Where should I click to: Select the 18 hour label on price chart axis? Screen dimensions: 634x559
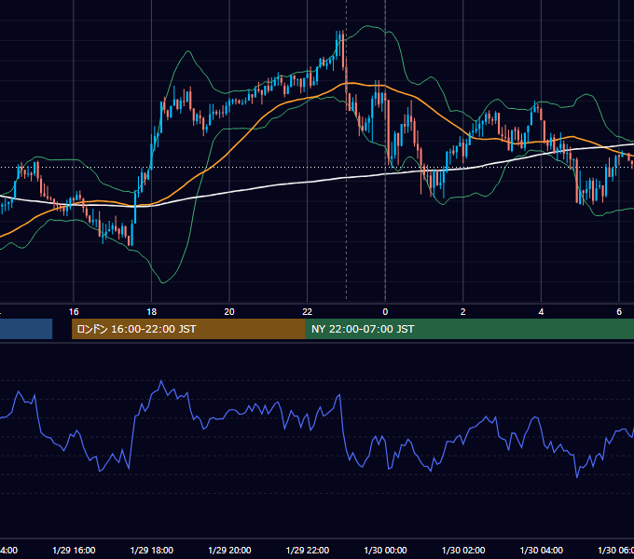[152, 312]
